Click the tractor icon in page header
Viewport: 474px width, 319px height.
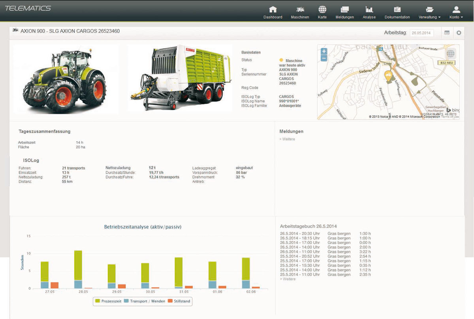point(16,30)
